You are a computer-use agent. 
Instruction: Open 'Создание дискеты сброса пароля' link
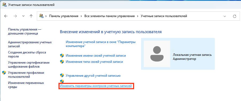(x=27, y=54)
